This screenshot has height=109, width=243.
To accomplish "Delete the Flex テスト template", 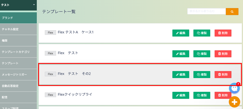I will point(223,54).
